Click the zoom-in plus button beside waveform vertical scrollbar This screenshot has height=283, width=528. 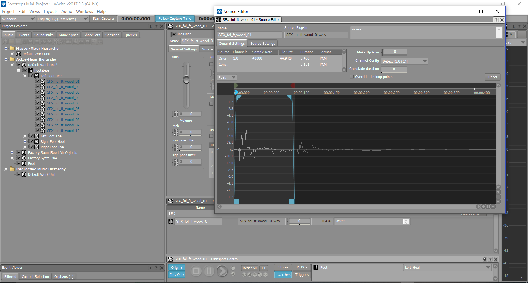[x=498, y=192]
